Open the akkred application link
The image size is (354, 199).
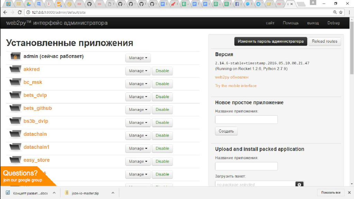pyautogui.click(x=31, y=69)
